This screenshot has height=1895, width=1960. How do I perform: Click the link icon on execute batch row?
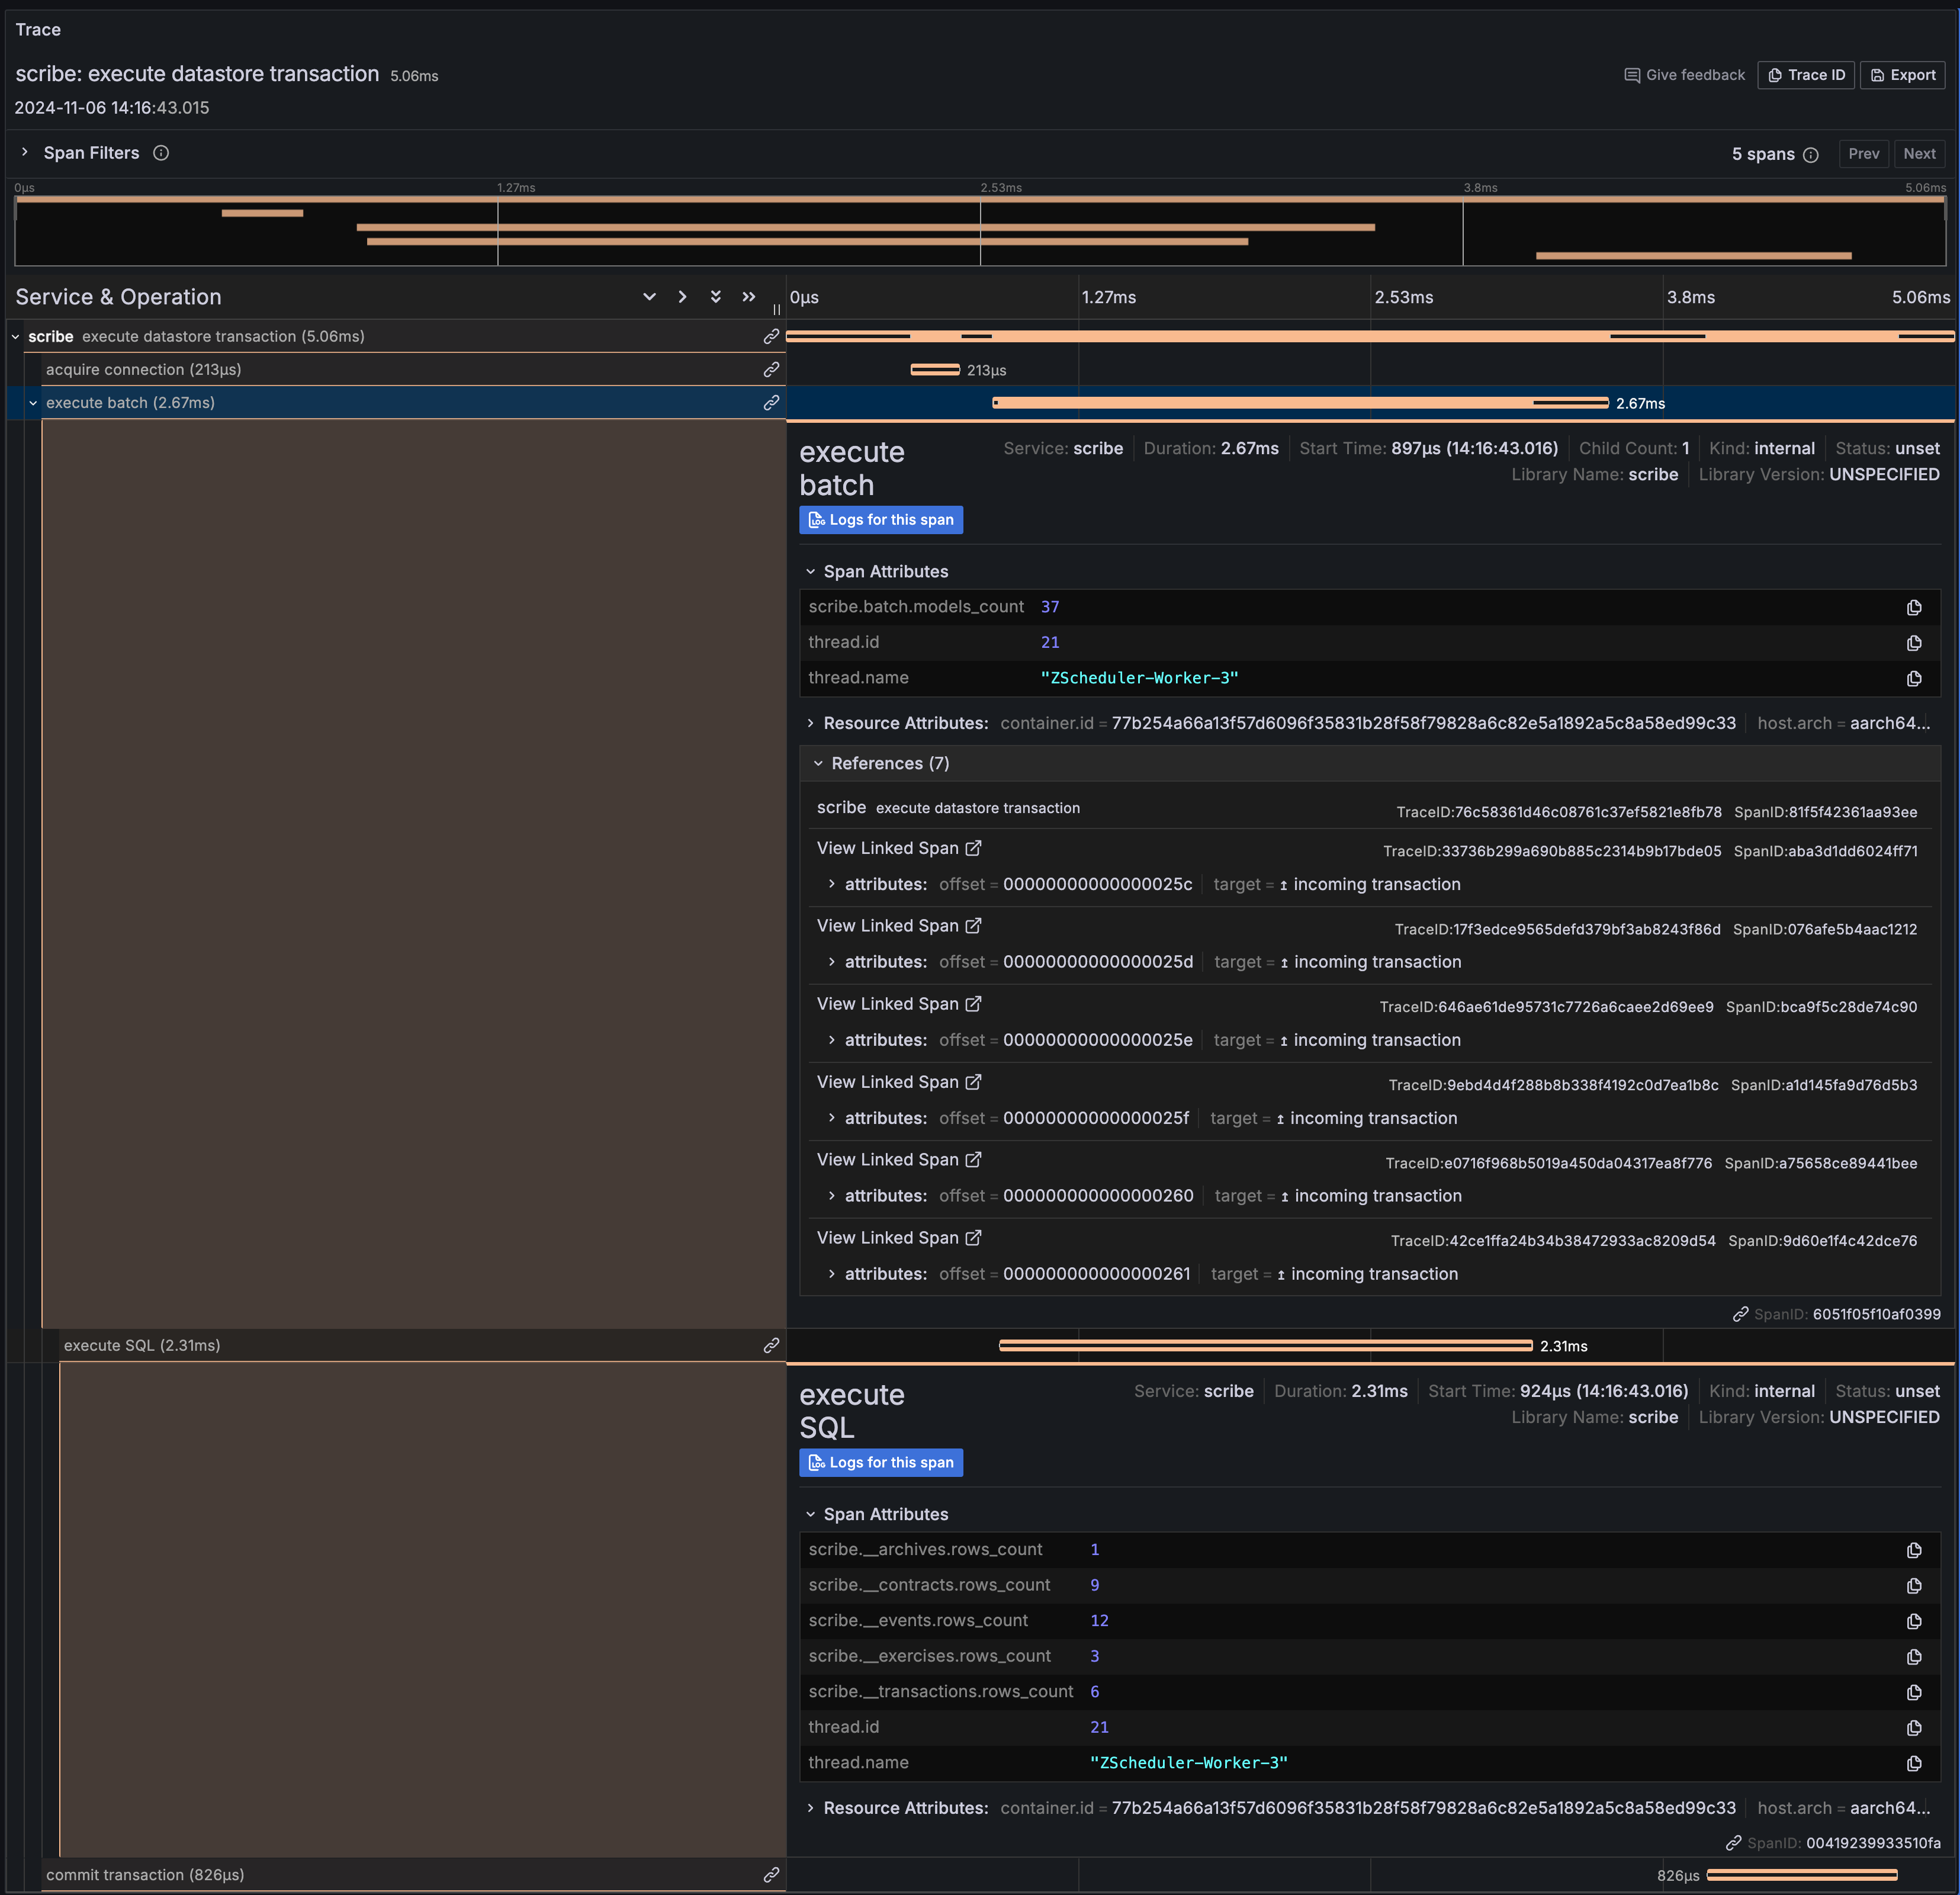[771, 403]
